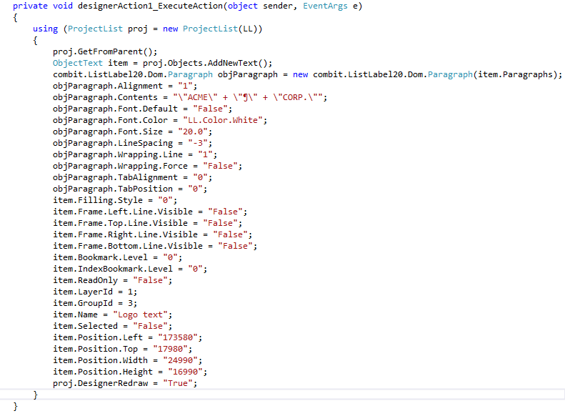
Task: Click item.Frame.Top.Line.Visible statement
Action: click(x=147, y=223)
